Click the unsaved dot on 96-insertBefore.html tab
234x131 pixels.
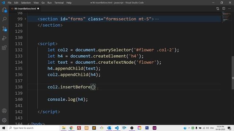click(38, 9)
